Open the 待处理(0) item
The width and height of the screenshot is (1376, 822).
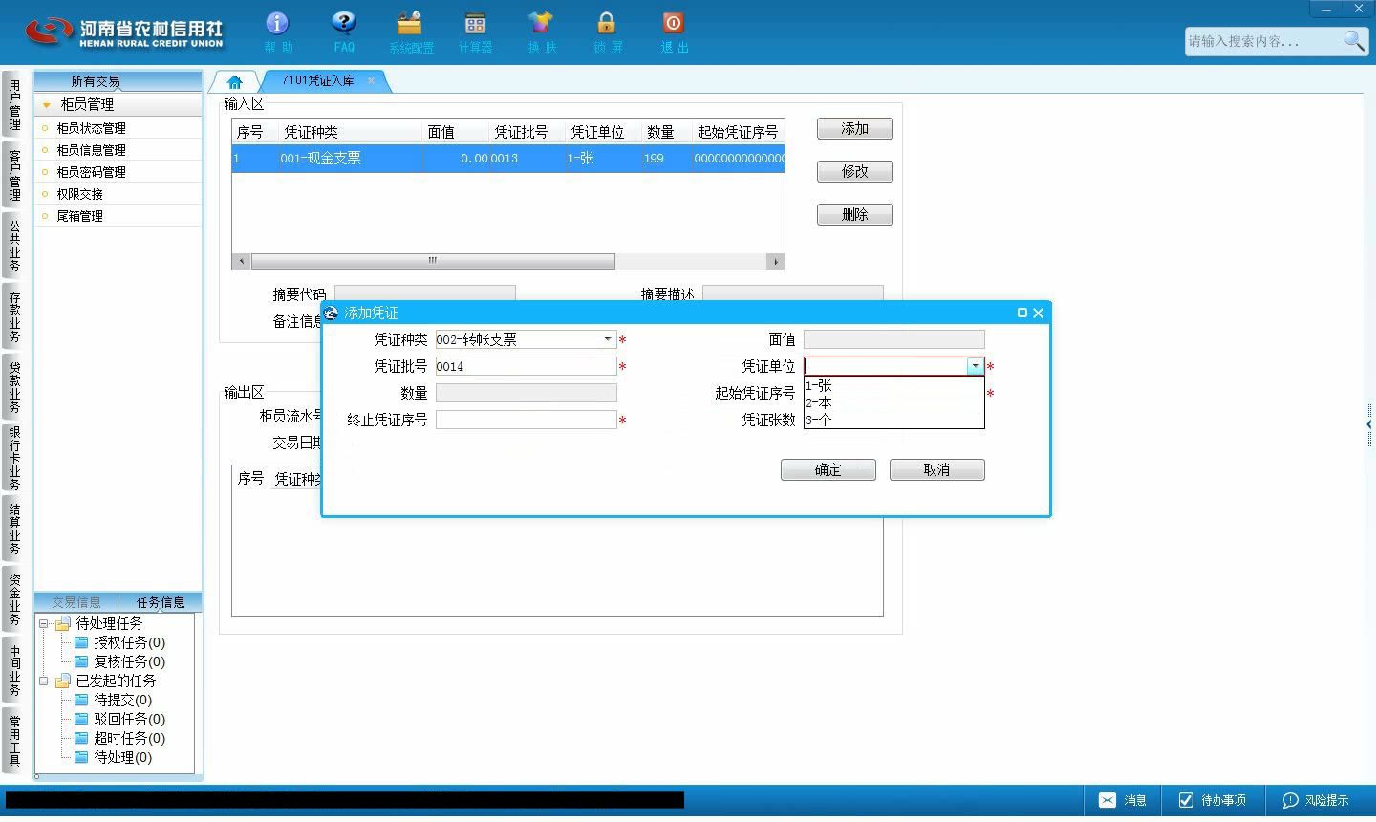click(x=122, y=757)
